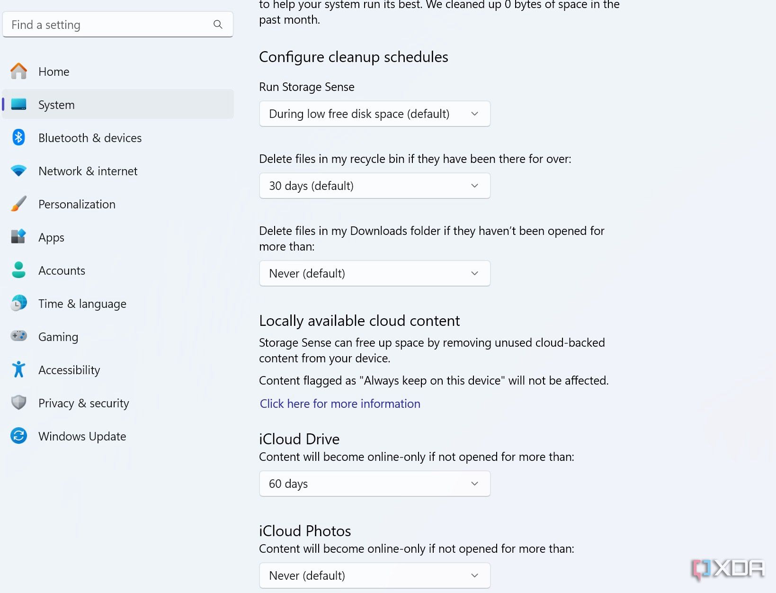The image size is (776, 593).
Task: Click the Apps tiles icon
Action: (x=18, y=236)
